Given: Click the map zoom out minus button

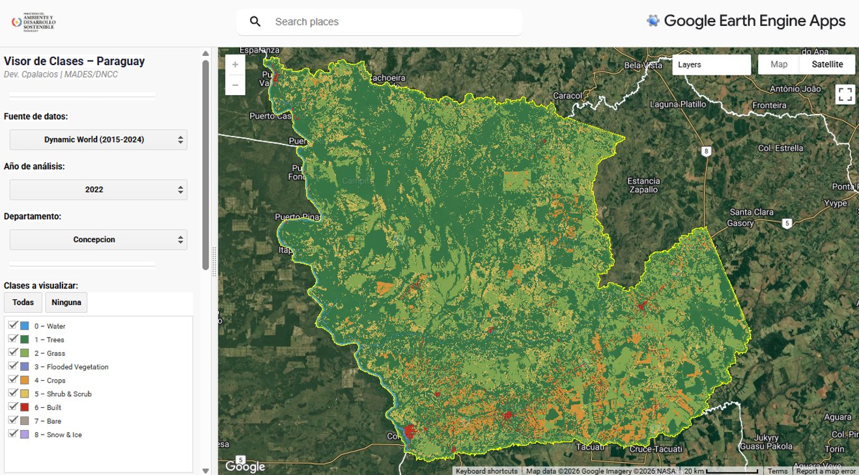Looking at the screenshot, I should [x=235, y=85].
